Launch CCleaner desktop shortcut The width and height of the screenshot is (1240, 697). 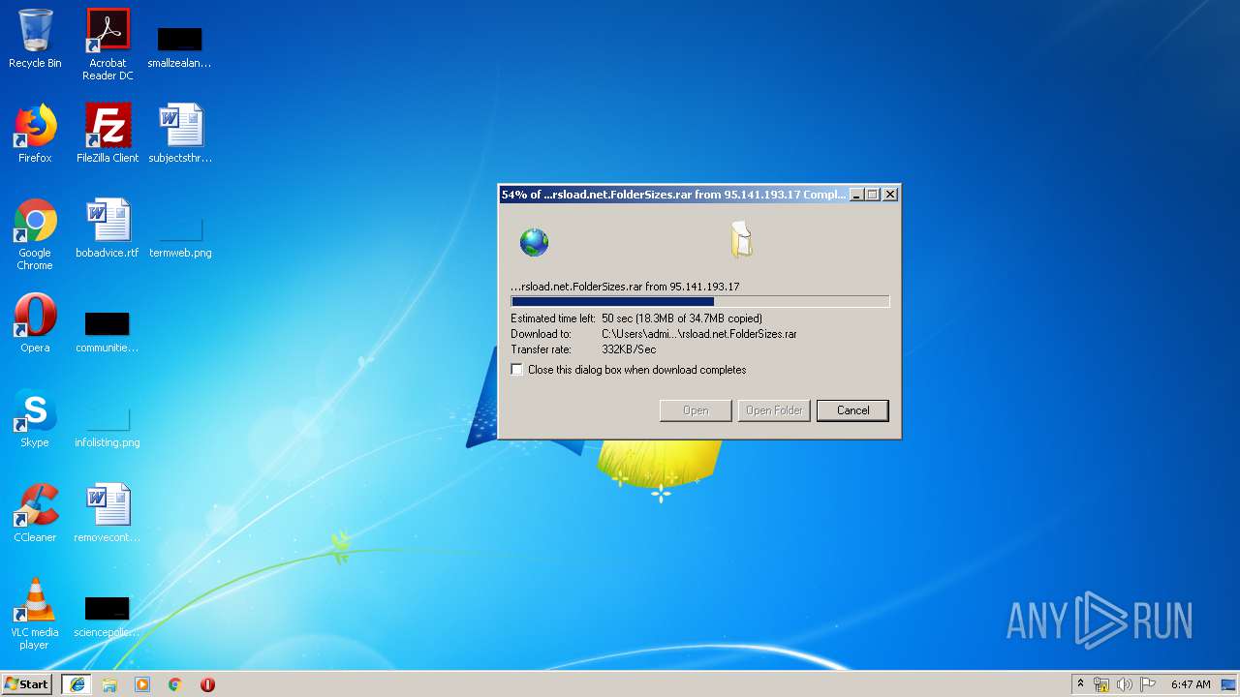click(35, 513)
